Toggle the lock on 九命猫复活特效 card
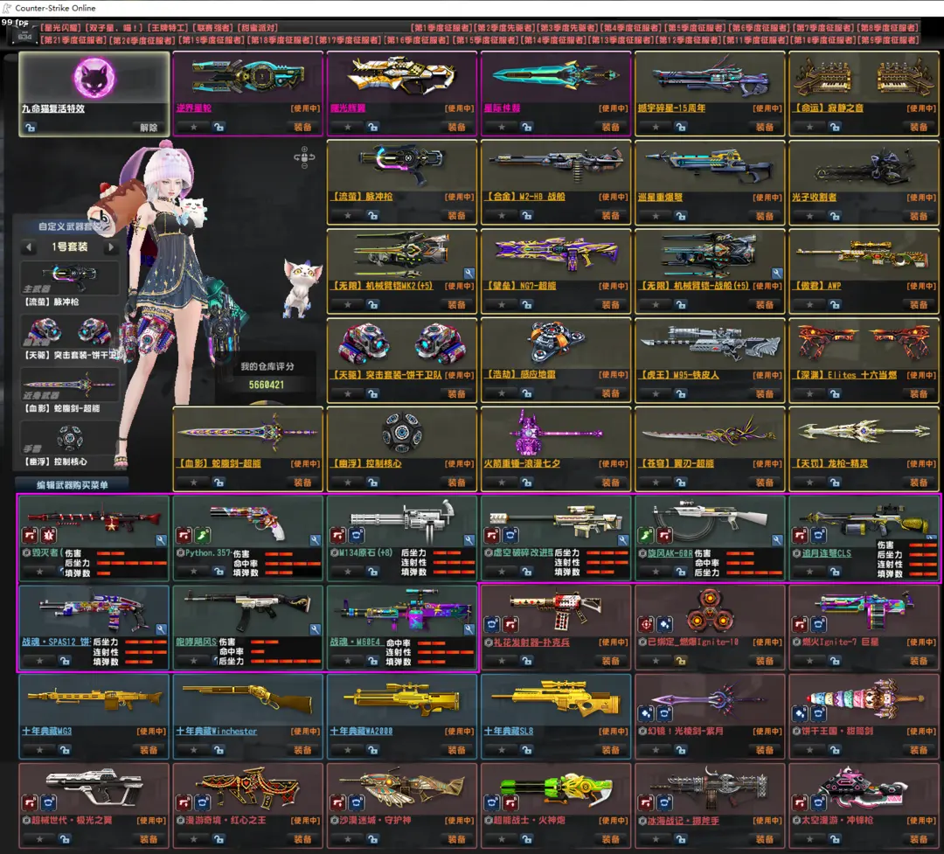The width and height of the screenshot is (944, 854). coord(30,127)
